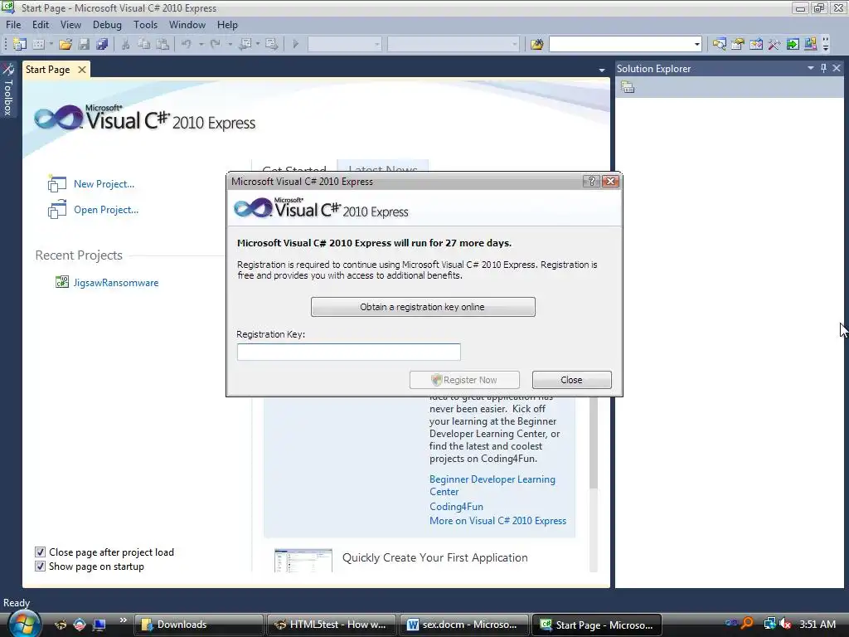Screen dimensions: 849x637
Task: Click the Toolbox hammer-wrench toolbar icon
Action: [x=774, y=44]
